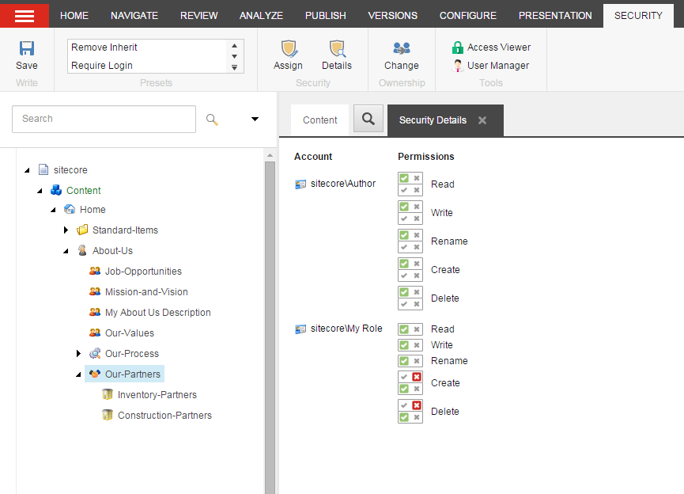Select the My About Us Description icon

(95, 312)
